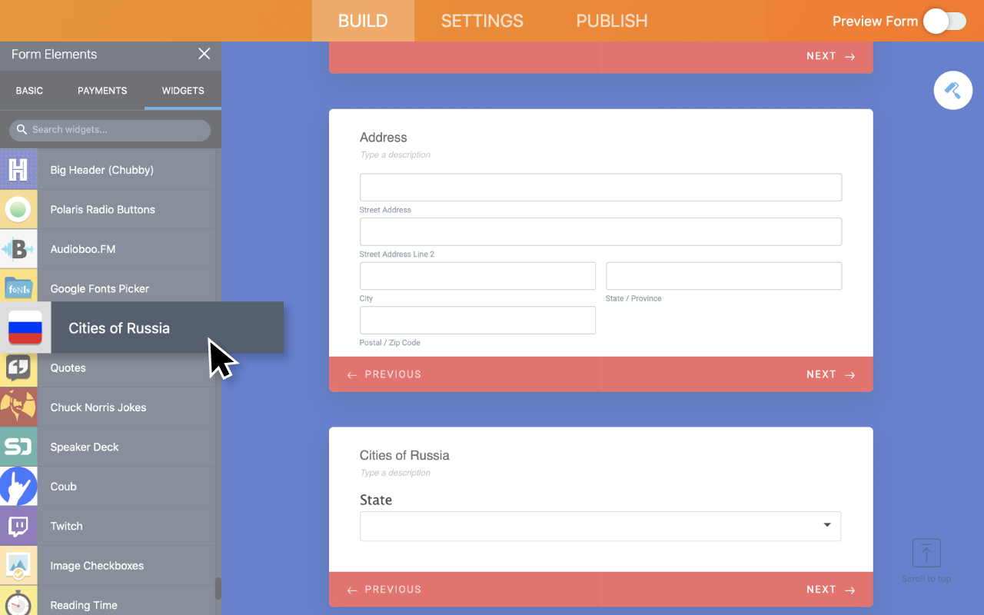Click the Search widgets input field
Viewport: 984px width, 615px height.
(109, 130)
